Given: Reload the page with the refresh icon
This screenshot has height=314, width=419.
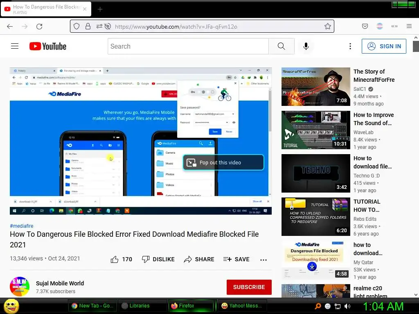Looking at the screenshot, I should point(39,27).
